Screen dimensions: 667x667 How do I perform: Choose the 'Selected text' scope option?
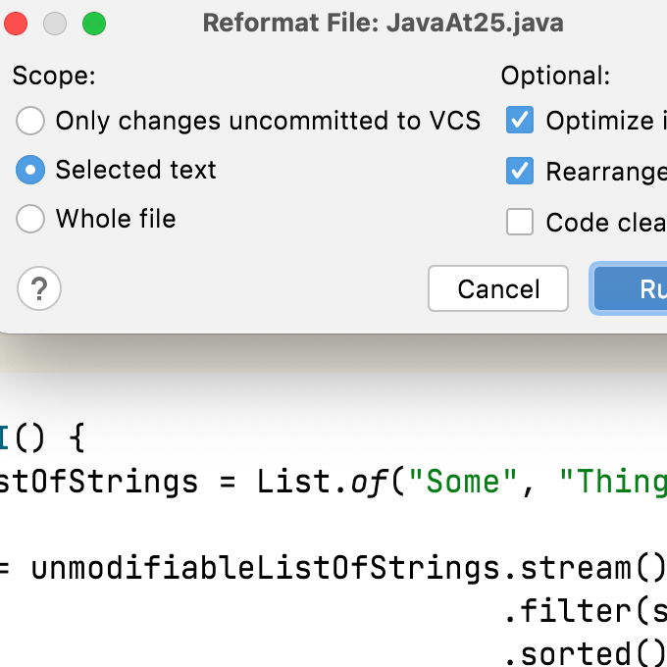click(30, 170)
